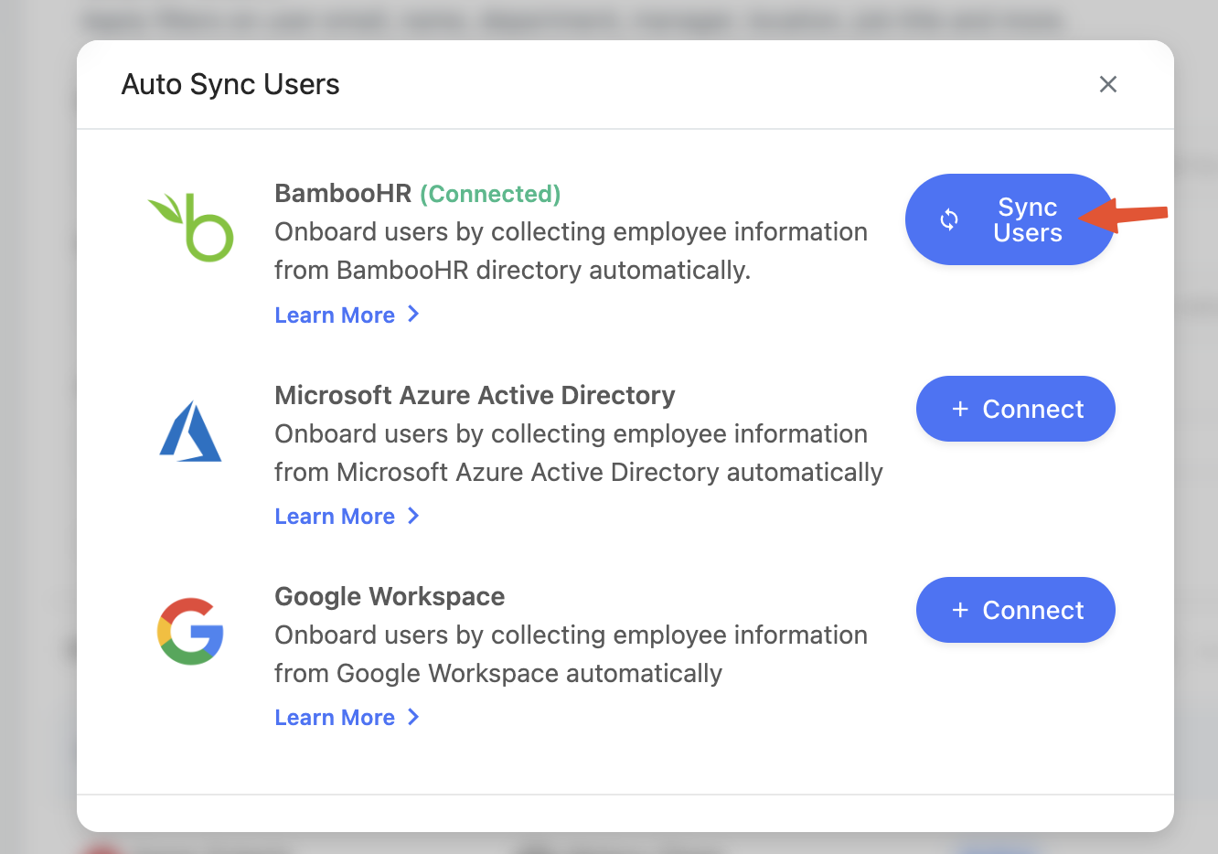Click the Microsoft Azure Active Directory heading
Viewport: 1218px width, 854px height.
[475, 395]
